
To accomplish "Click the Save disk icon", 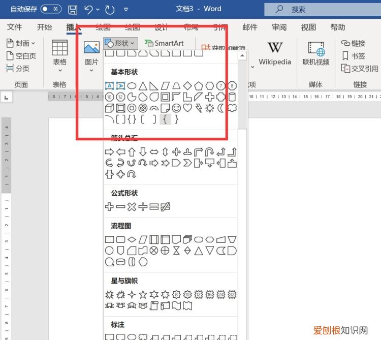I will coord(73,9).
